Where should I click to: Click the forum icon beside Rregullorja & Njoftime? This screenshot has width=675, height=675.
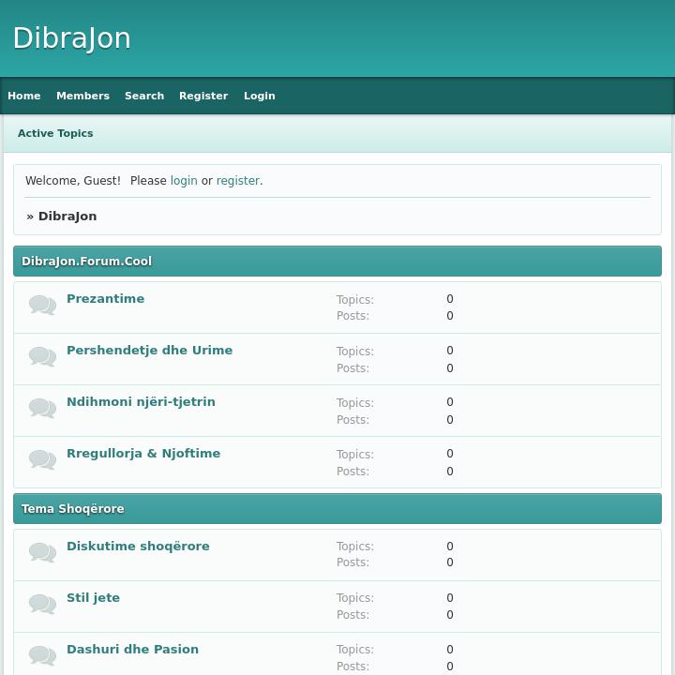tap(42, 459)
